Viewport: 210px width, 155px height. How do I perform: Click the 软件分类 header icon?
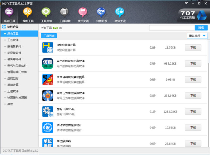[4, 27]
